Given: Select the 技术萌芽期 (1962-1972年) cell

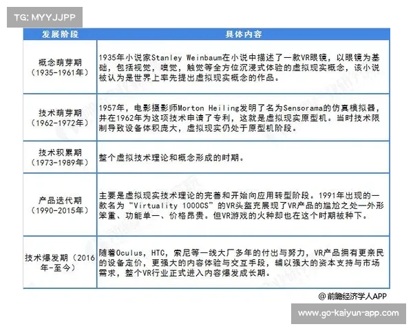Looking at the screenshot, I should click(60, 118).
